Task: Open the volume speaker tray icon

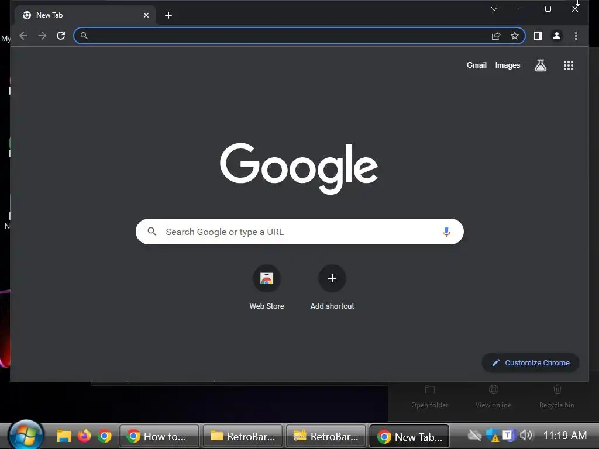Action: 526,435
